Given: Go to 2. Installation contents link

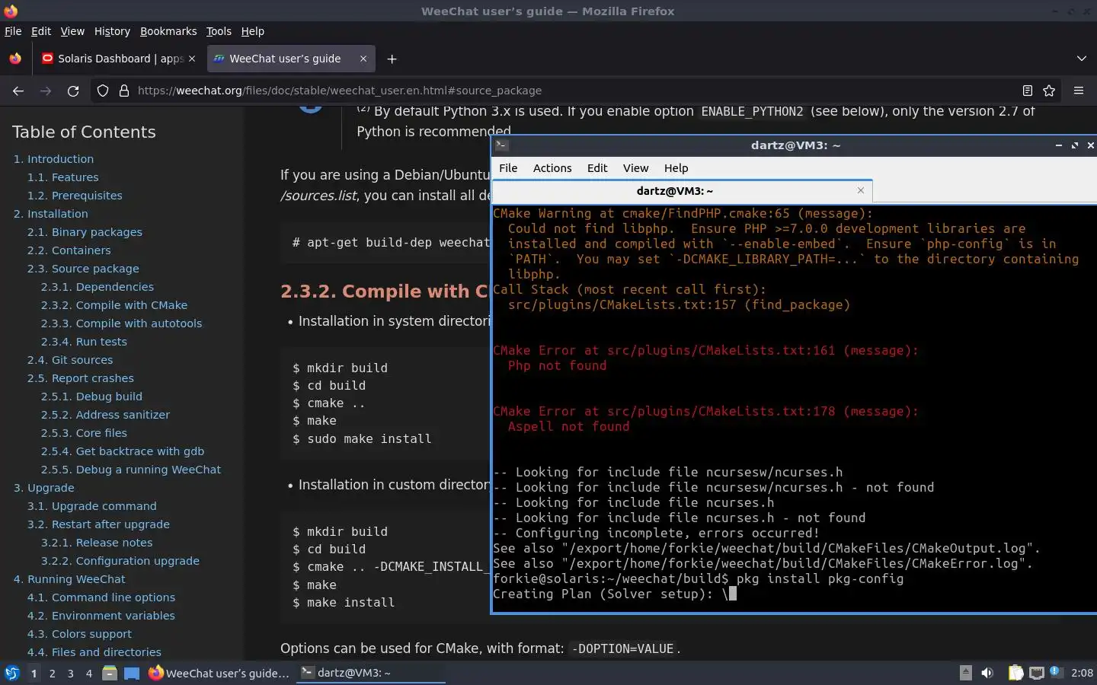Looking at the screenshot, I should click(50, 214).
